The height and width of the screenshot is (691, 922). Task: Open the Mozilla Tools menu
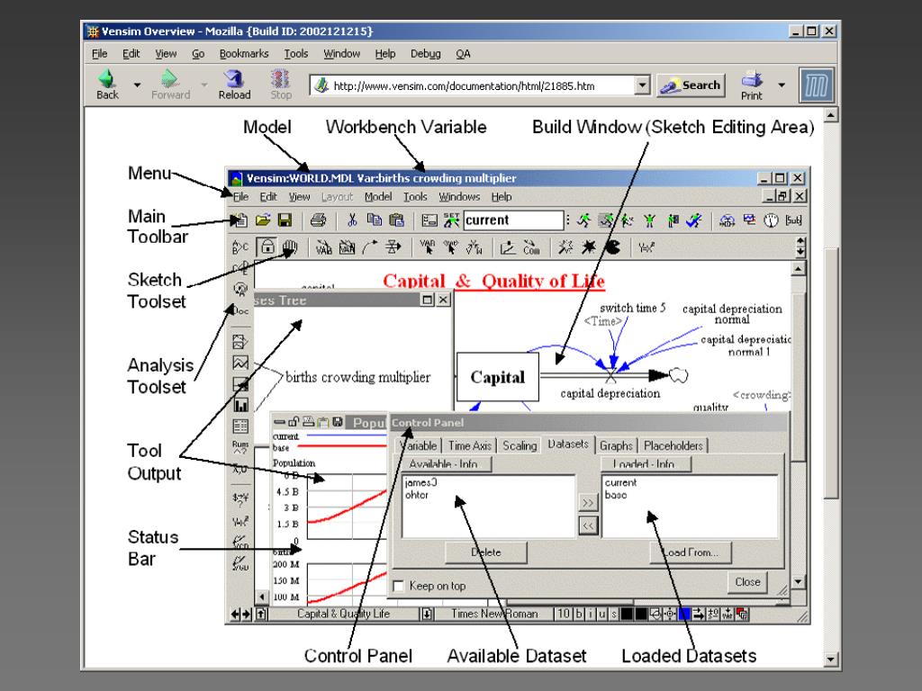[295, 54]
